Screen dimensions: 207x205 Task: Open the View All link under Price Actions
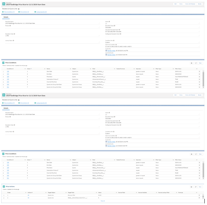[103, 201]
